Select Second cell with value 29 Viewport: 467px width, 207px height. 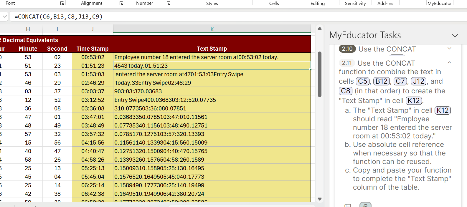[x=57, y=83]
